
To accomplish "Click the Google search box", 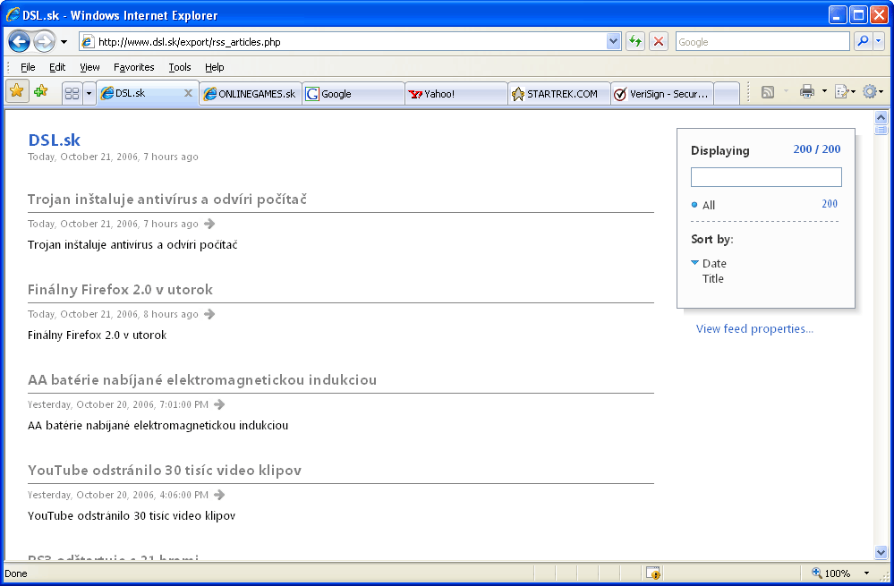I will pos(762,42).
